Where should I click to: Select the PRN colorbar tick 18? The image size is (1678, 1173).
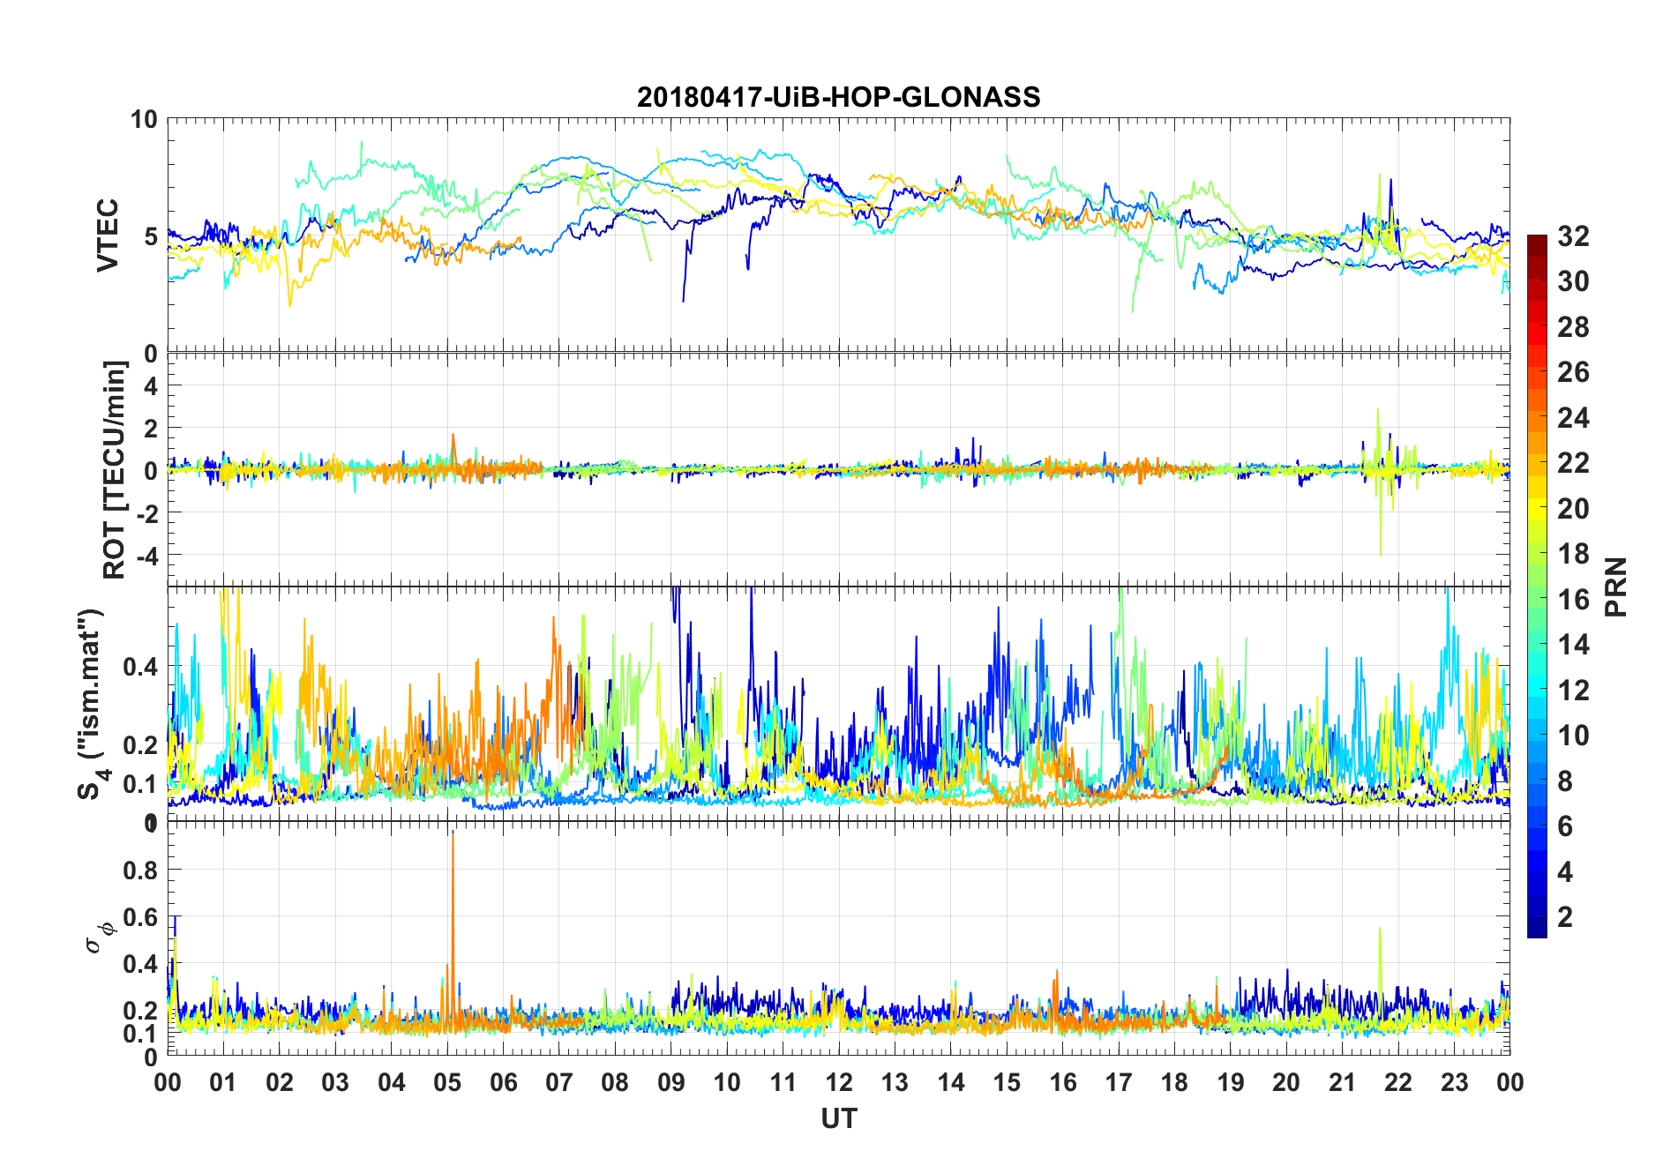(1573, 553)
